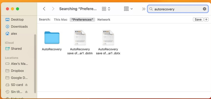211x99 pixels.
Task: Click the .dotm file name label
Action: click(x=80, y=51)
